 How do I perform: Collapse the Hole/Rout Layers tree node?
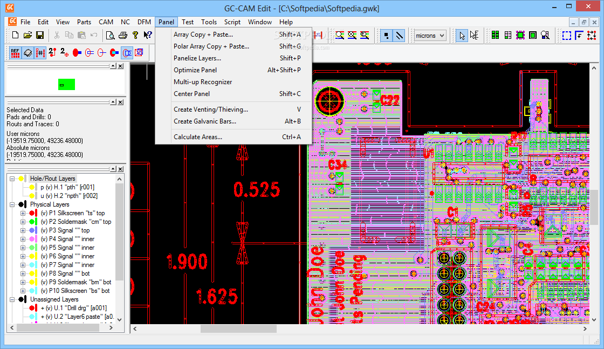(12, 179)
